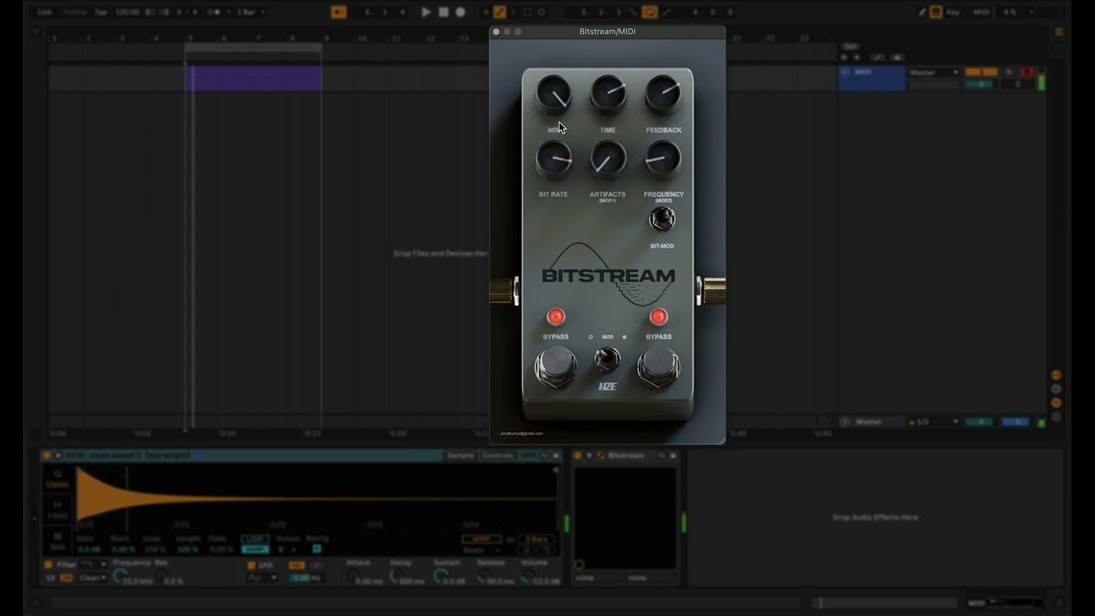This screenshot has height=616, width=1095.
Task: Click the right red Bypass LED
Action: point(658,317)
